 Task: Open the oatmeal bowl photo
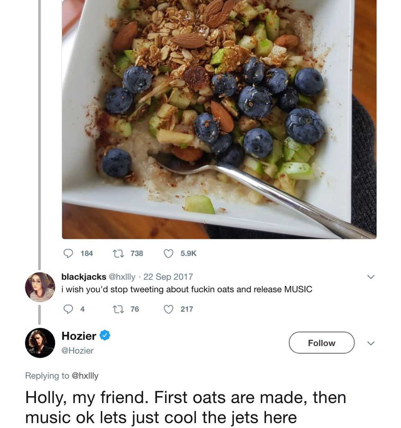click(x=219, y=119)
